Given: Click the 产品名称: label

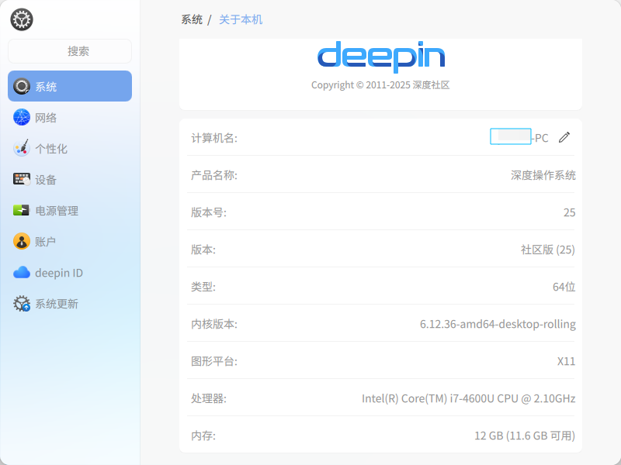Looking at the screenshot, I should [x=214, y=175].
